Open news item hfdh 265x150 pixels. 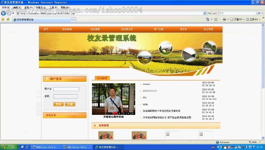click(x=145, y=104)
